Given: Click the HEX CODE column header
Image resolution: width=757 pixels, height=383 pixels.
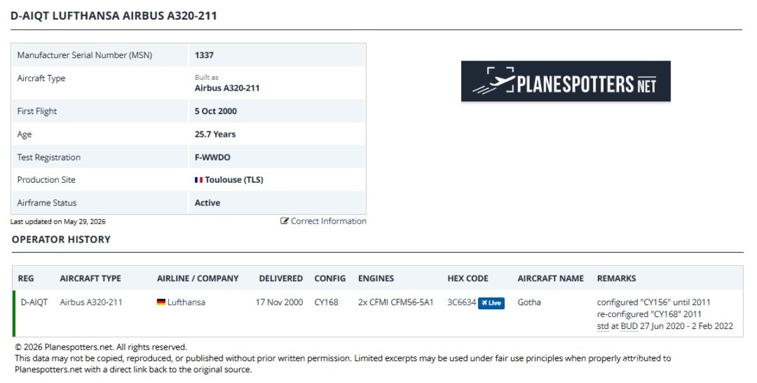Looking at the screenshot, I should (x=468, y=278).
